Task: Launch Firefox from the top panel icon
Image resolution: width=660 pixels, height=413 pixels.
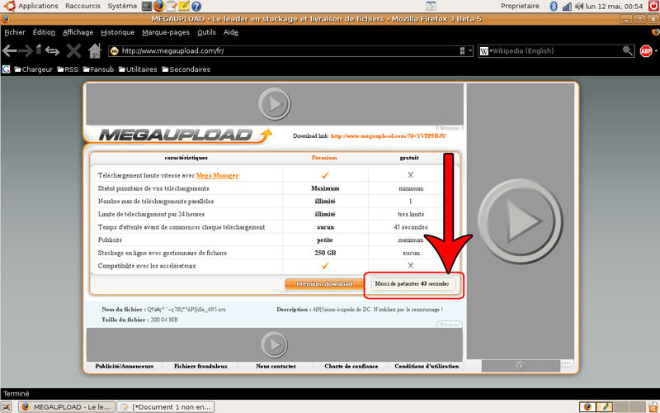Action: (x=159, y=6)
